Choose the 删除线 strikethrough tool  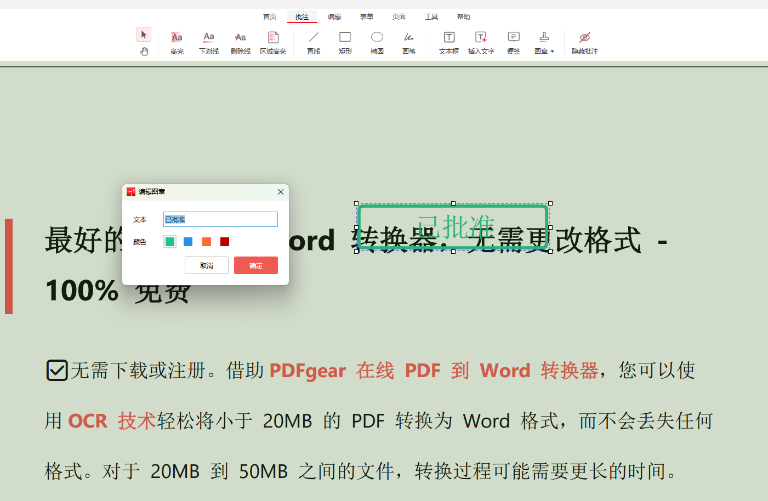coord(241,43)
